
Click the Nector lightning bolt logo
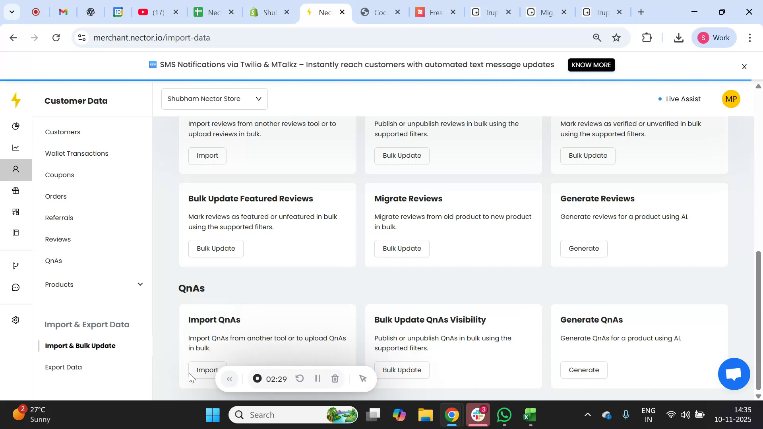pyautogui.click(x=16, y=100)
